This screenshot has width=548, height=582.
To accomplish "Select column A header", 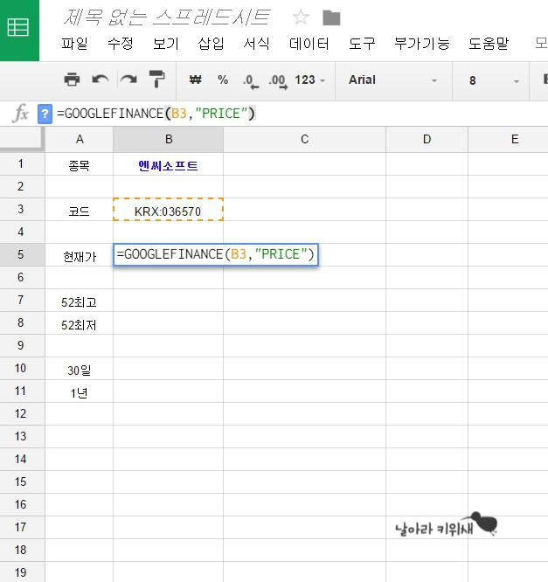I will coord(79,140).
